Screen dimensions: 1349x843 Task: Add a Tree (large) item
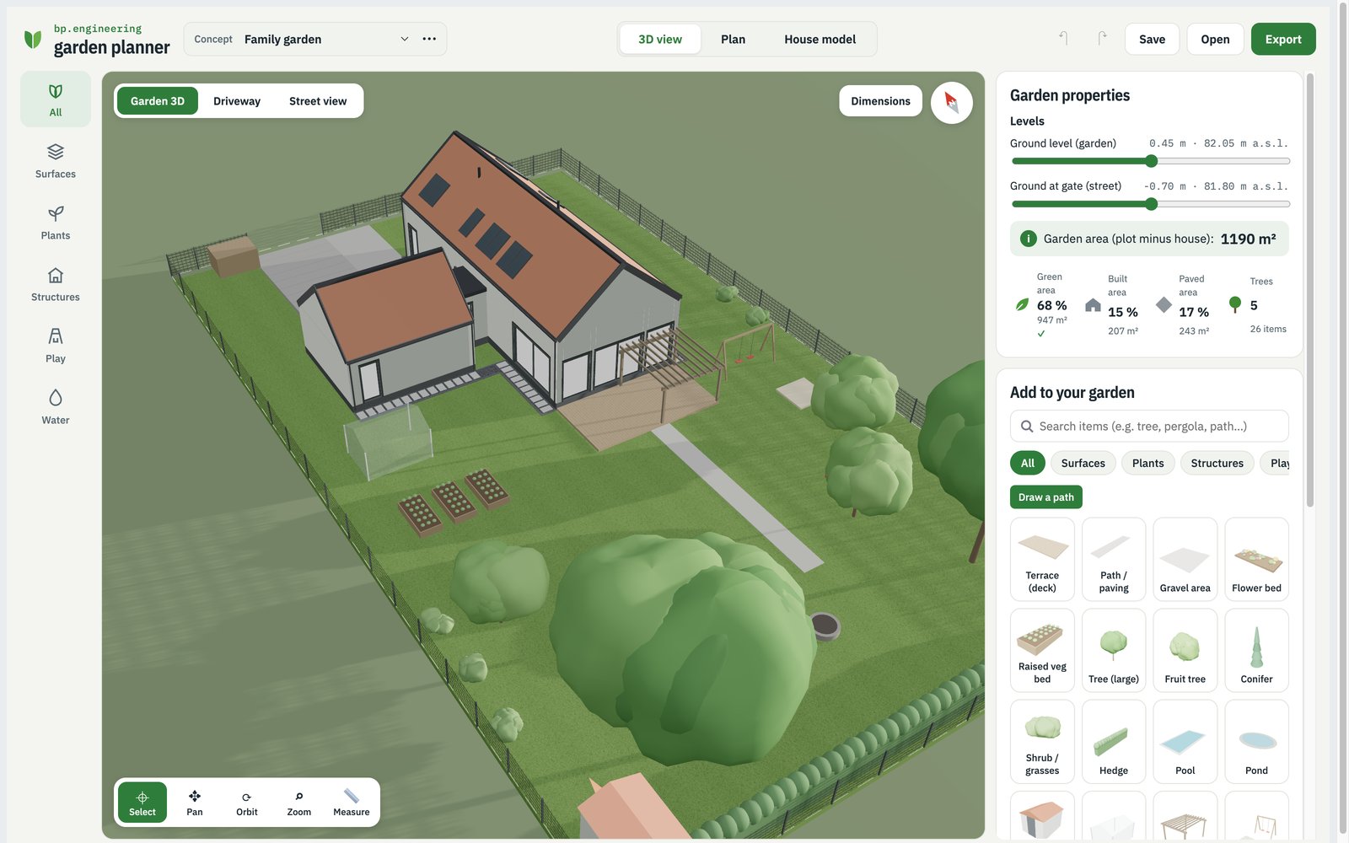(x=1114, y=650)
